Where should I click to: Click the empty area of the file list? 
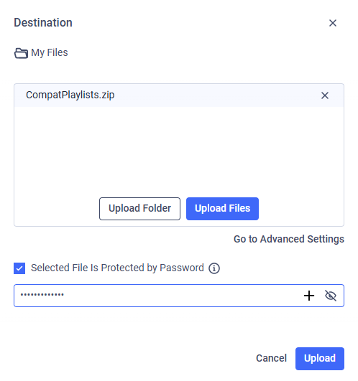(179, 151)
